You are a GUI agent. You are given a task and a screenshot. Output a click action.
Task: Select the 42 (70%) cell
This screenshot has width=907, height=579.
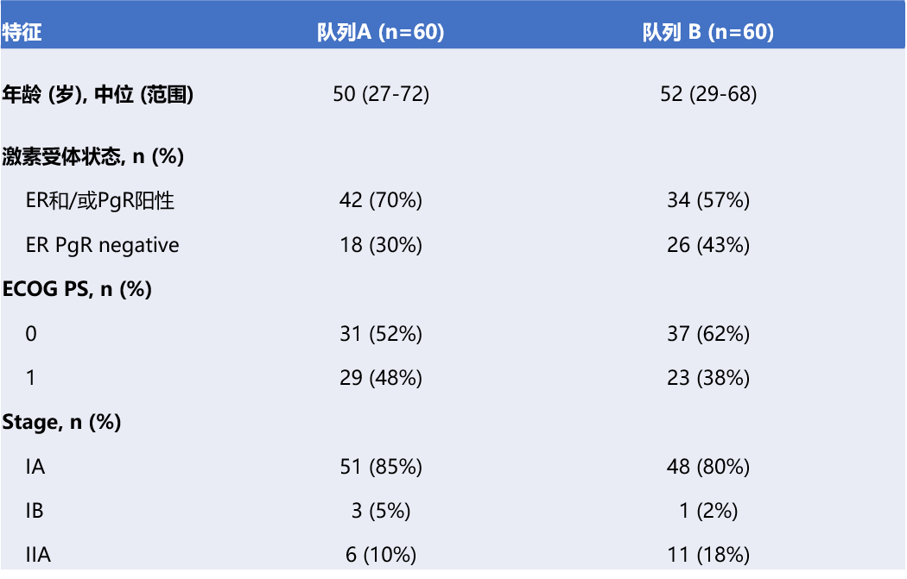click(x=381, y=200)
